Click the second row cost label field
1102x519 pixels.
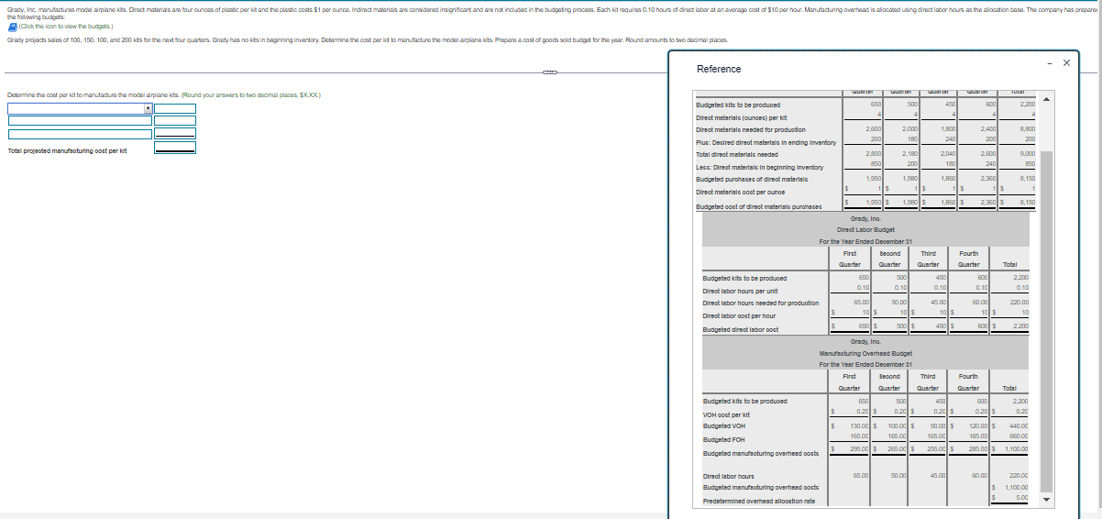coord(80,120)
